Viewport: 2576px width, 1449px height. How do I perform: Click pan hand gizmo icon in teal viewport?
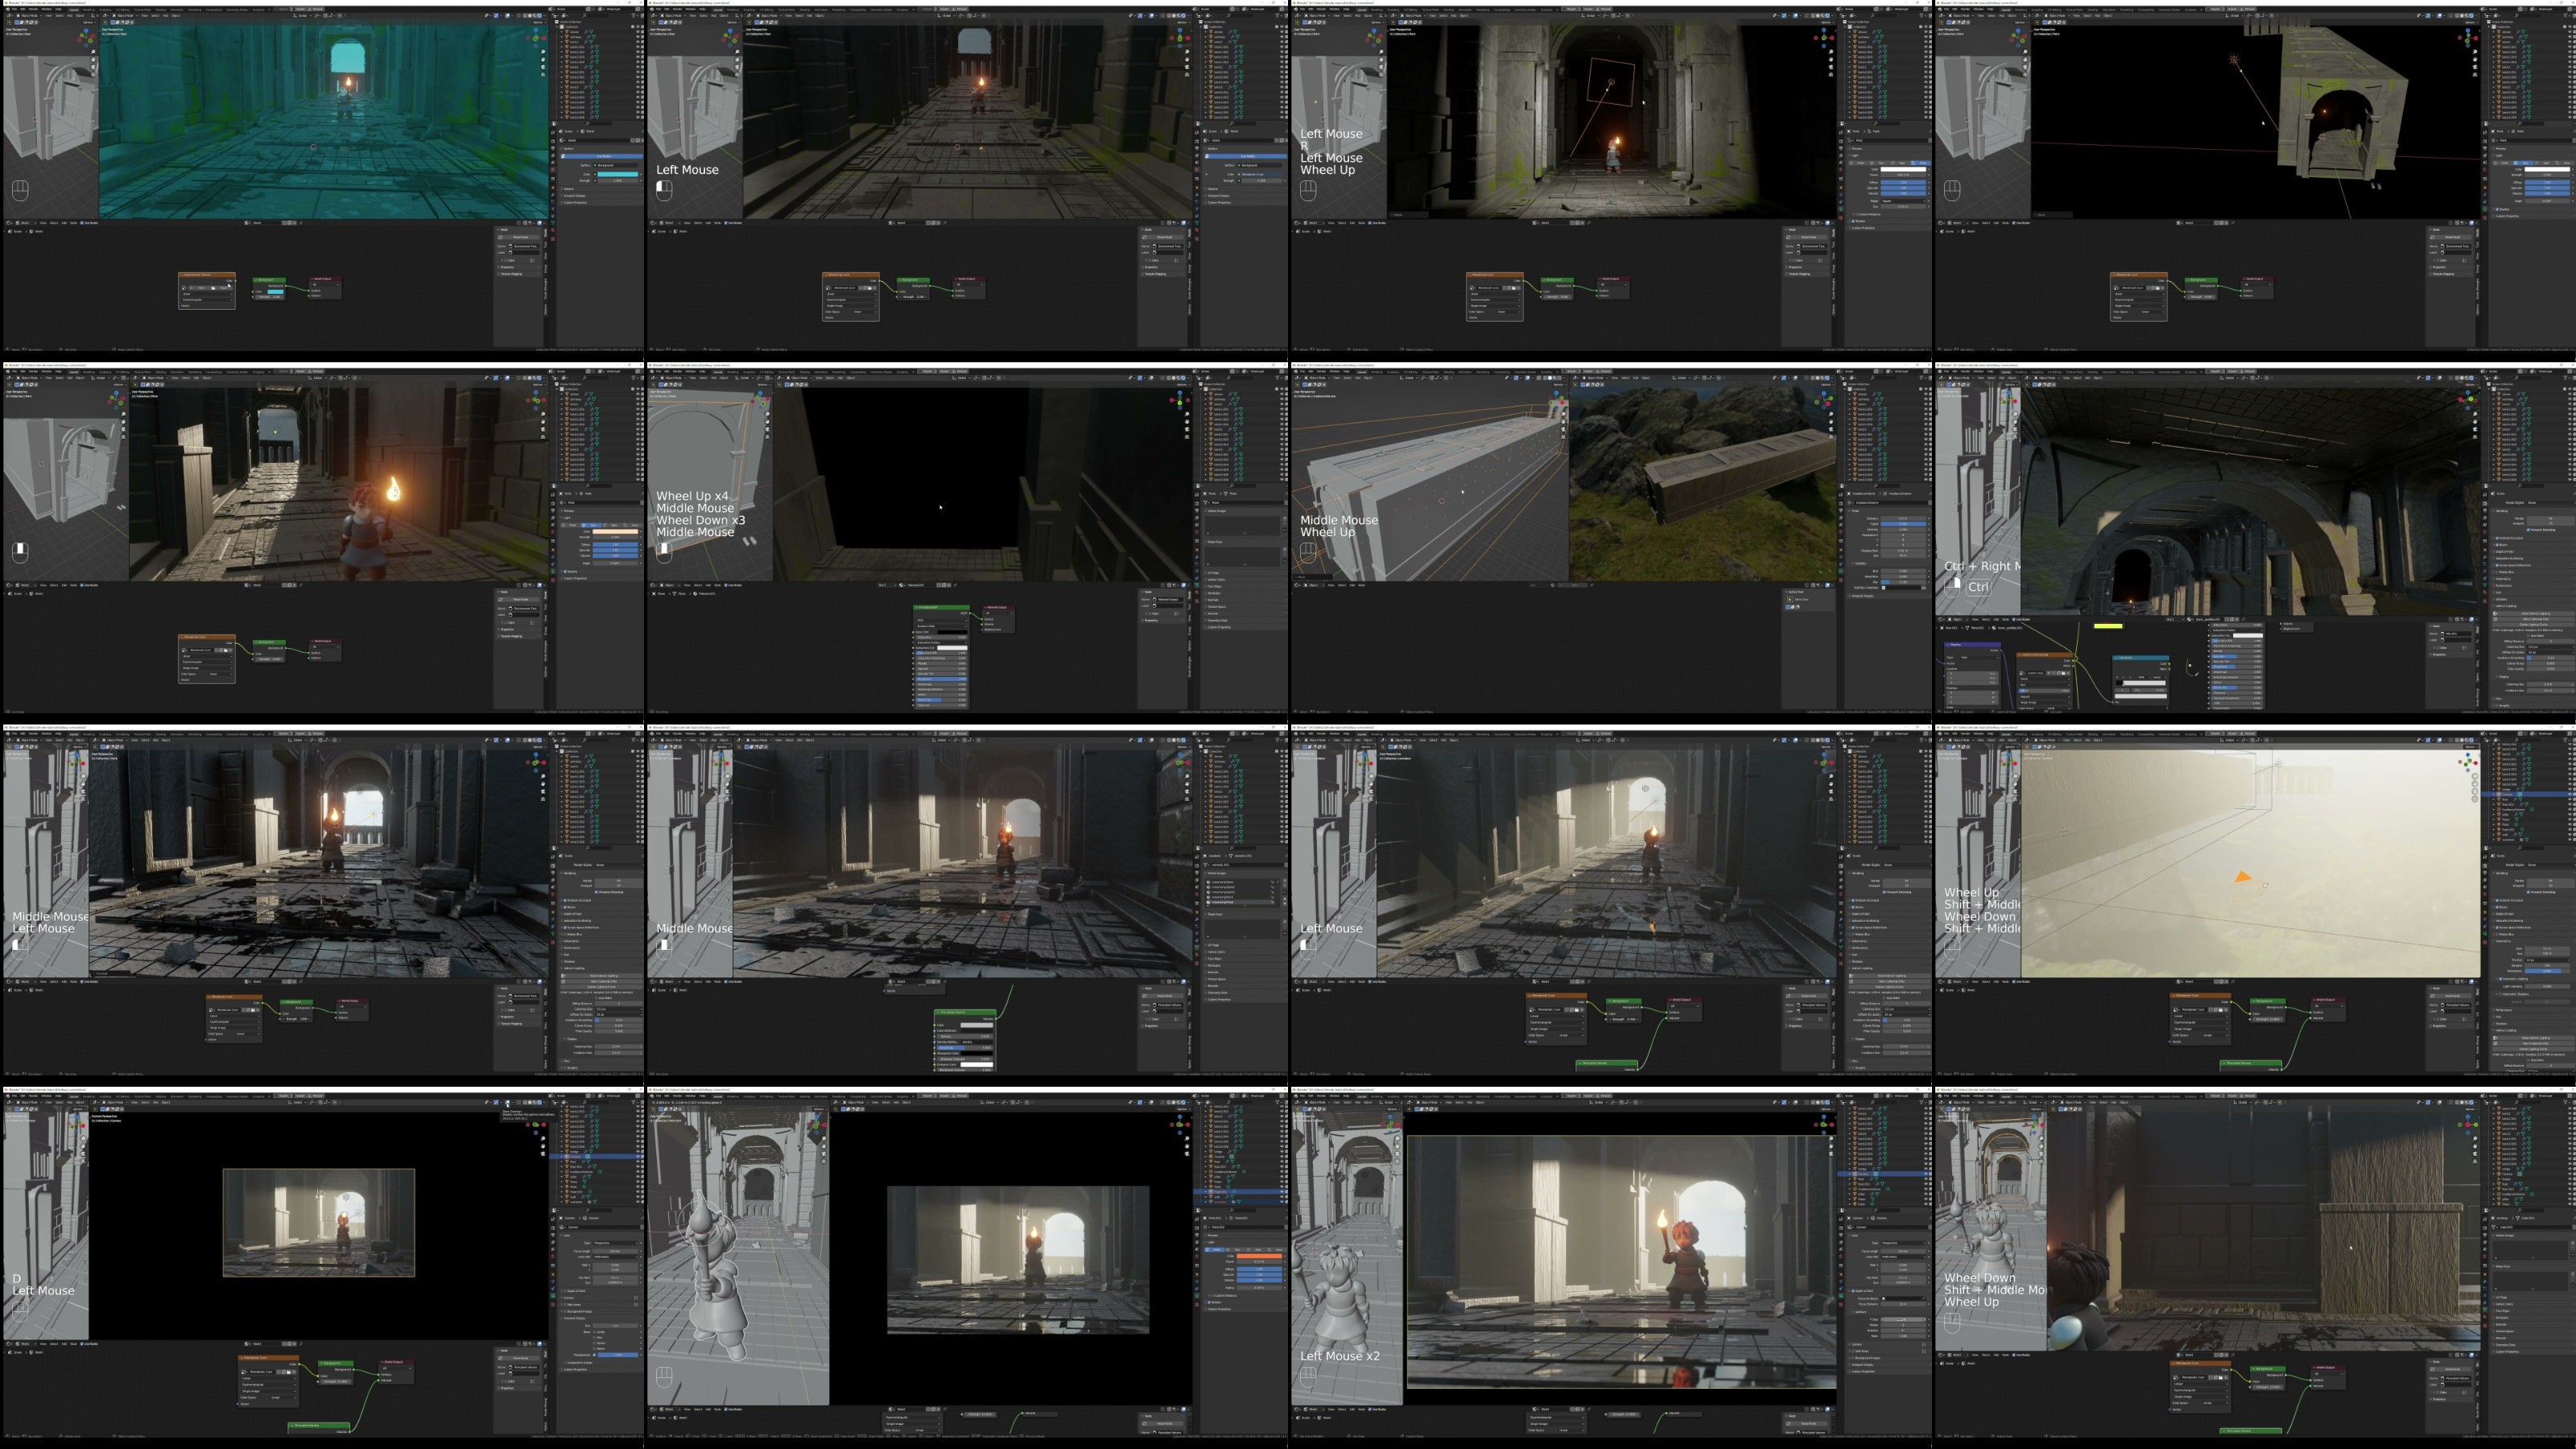coord(544,60)
